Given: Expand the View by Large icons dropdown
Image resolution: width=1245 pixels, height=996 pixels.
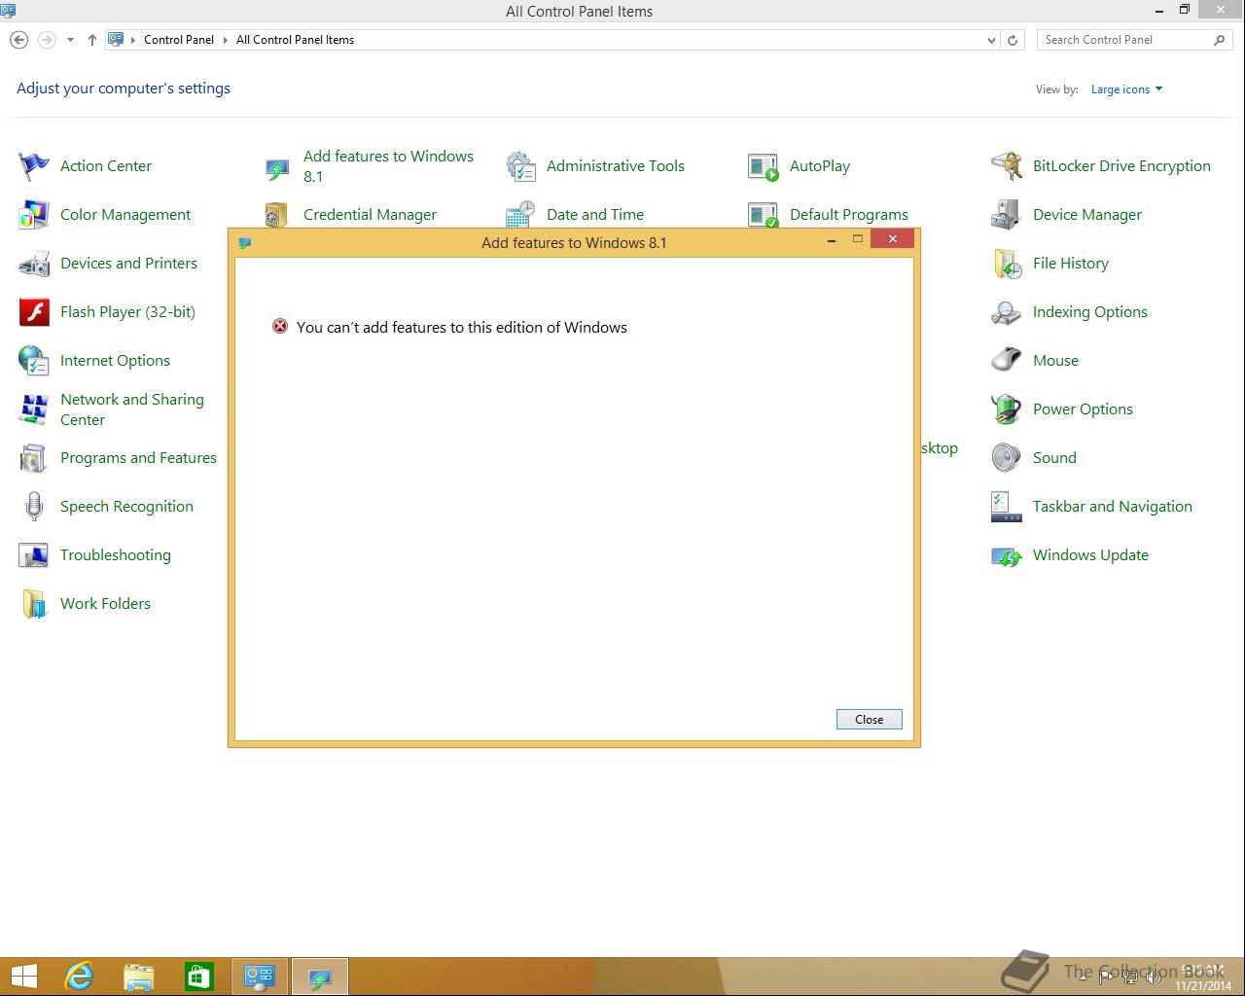Looking at the screenshot, I should pyautogui.click(x=1126, y=89).
